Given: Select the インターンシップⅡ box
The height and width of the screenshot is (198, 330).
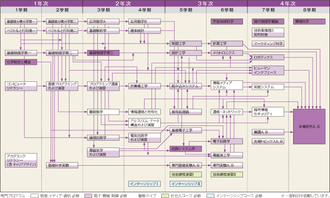Looking at the screenshot, I should point(185,184).
